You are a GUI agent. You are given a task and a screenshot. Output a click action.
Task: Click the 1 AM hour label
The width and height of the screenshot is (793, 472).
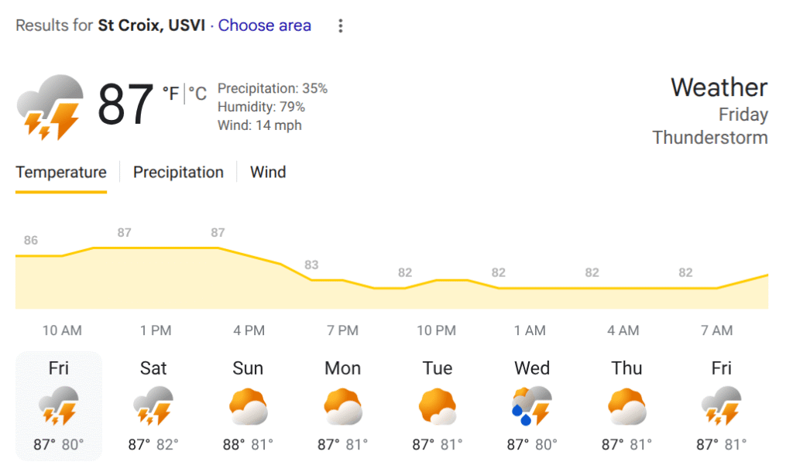[530, 330]
